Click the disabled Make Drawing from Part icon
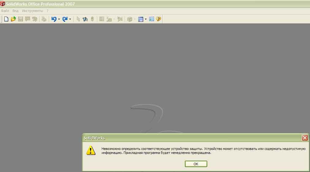The height and width of the screenshot is (172, 310). (x=28, y=19)
